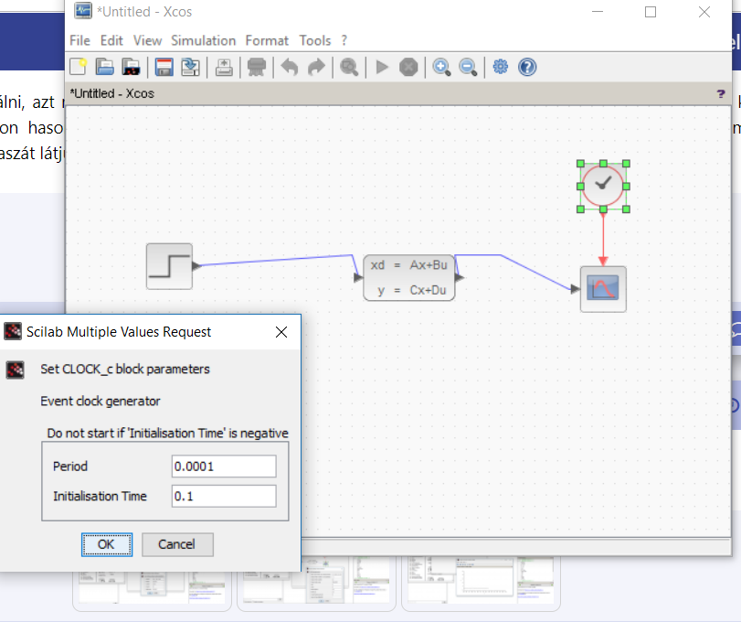Cancel the CLOCK_c parameters dialog
This screenshot has height=622, width=741.
coord(177,544)
